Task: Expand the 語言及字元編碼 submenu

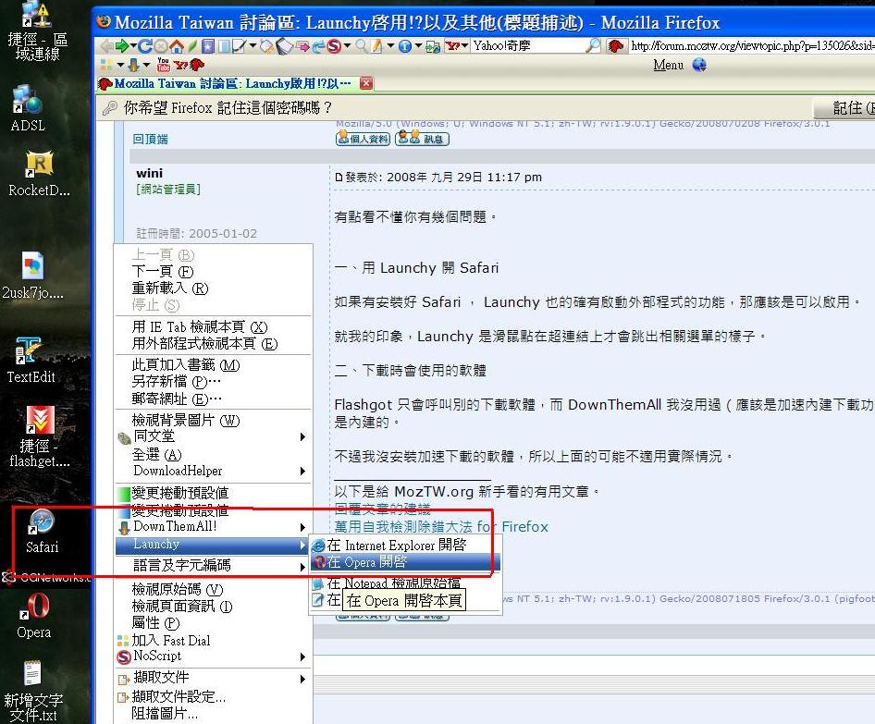Action: tap(213, 565)
